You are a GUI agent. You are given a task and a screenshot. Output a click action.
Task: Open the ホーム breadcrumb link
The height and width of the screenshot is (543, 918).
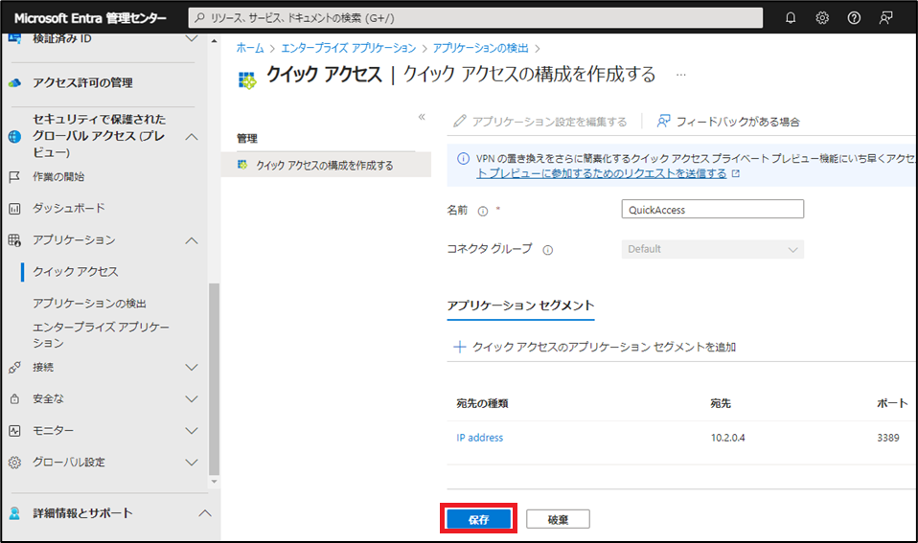250,48
